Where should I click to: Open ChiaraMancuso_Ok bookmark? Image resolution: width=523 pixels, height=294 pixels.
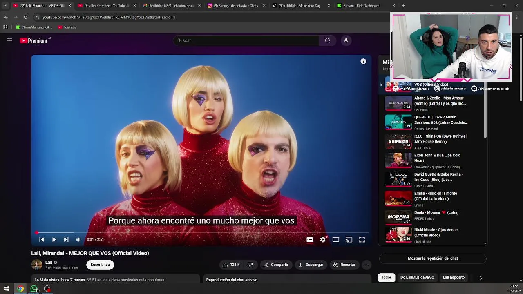tap(34, 27)
